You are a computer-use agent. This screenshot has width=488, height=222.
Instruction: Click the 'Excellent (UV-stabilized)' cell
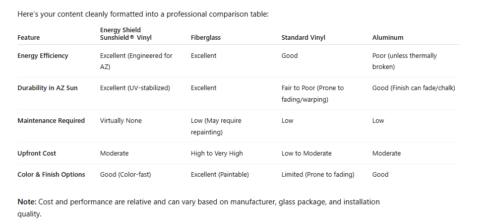[x=135, y=88]
